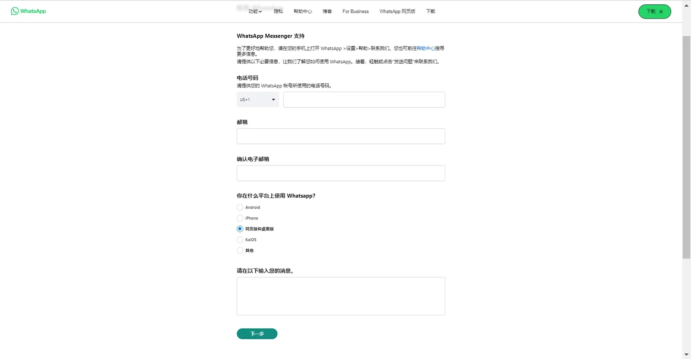Select the Android radio button
This screenshot has height=359, width=691.
pyautogui.click(x=240, y=207)
